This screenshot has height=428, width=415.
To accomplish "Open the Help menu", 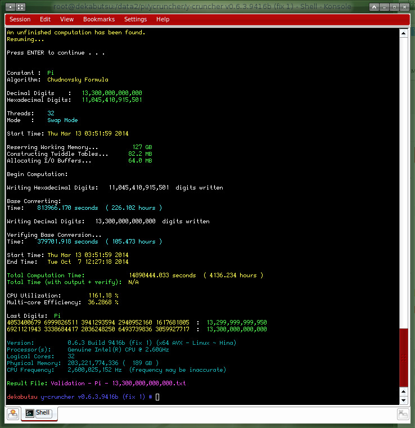I will (x=163, y=19).
